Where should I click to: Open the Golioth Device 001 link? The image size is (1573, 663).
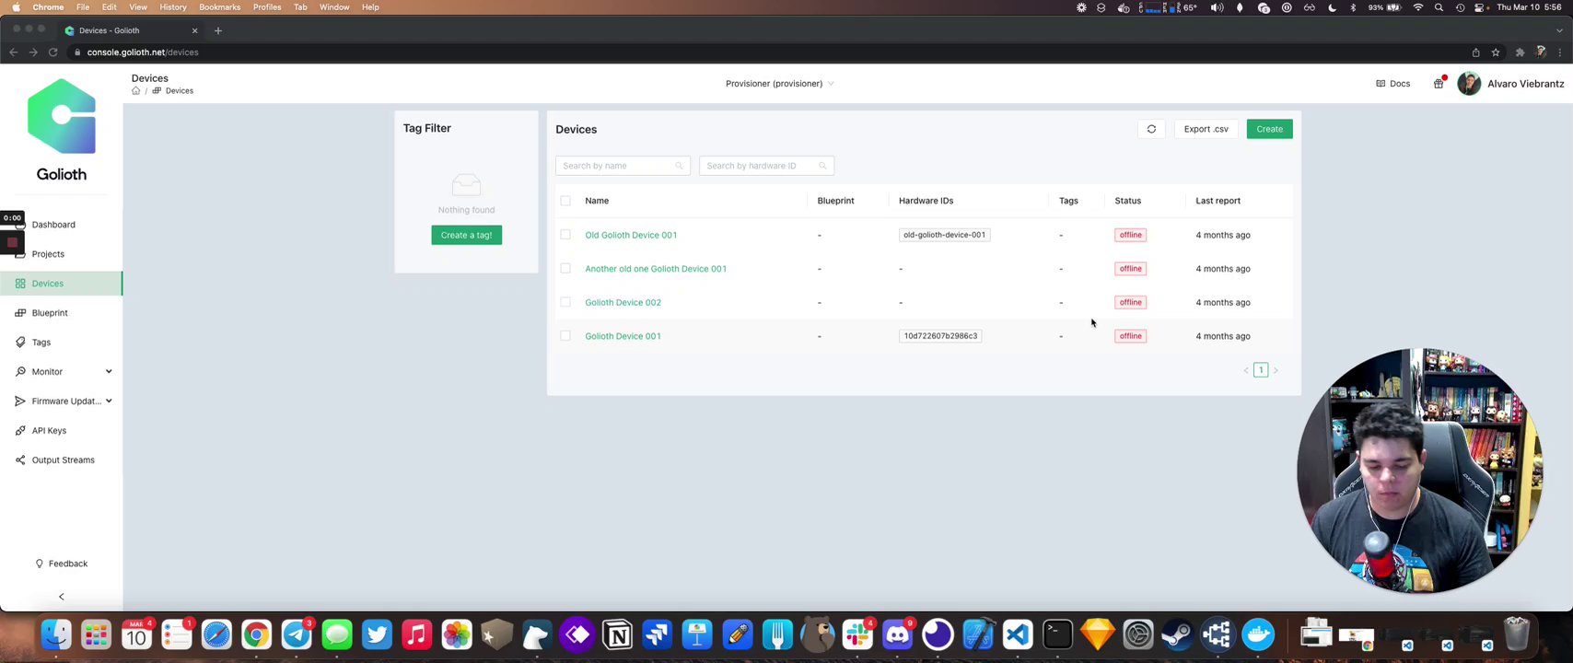pyautogui.click(x=623, y=336)
